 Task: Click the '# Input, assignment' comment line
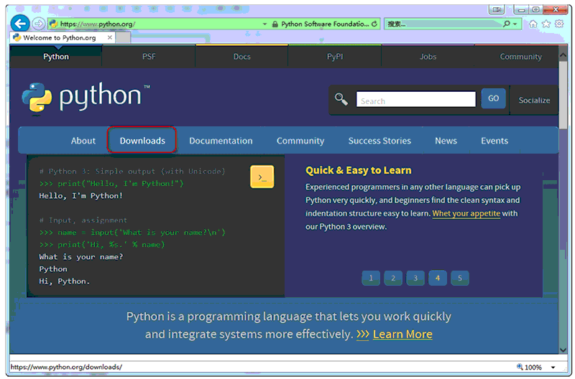pyautogui.click(x=83, y=220)
